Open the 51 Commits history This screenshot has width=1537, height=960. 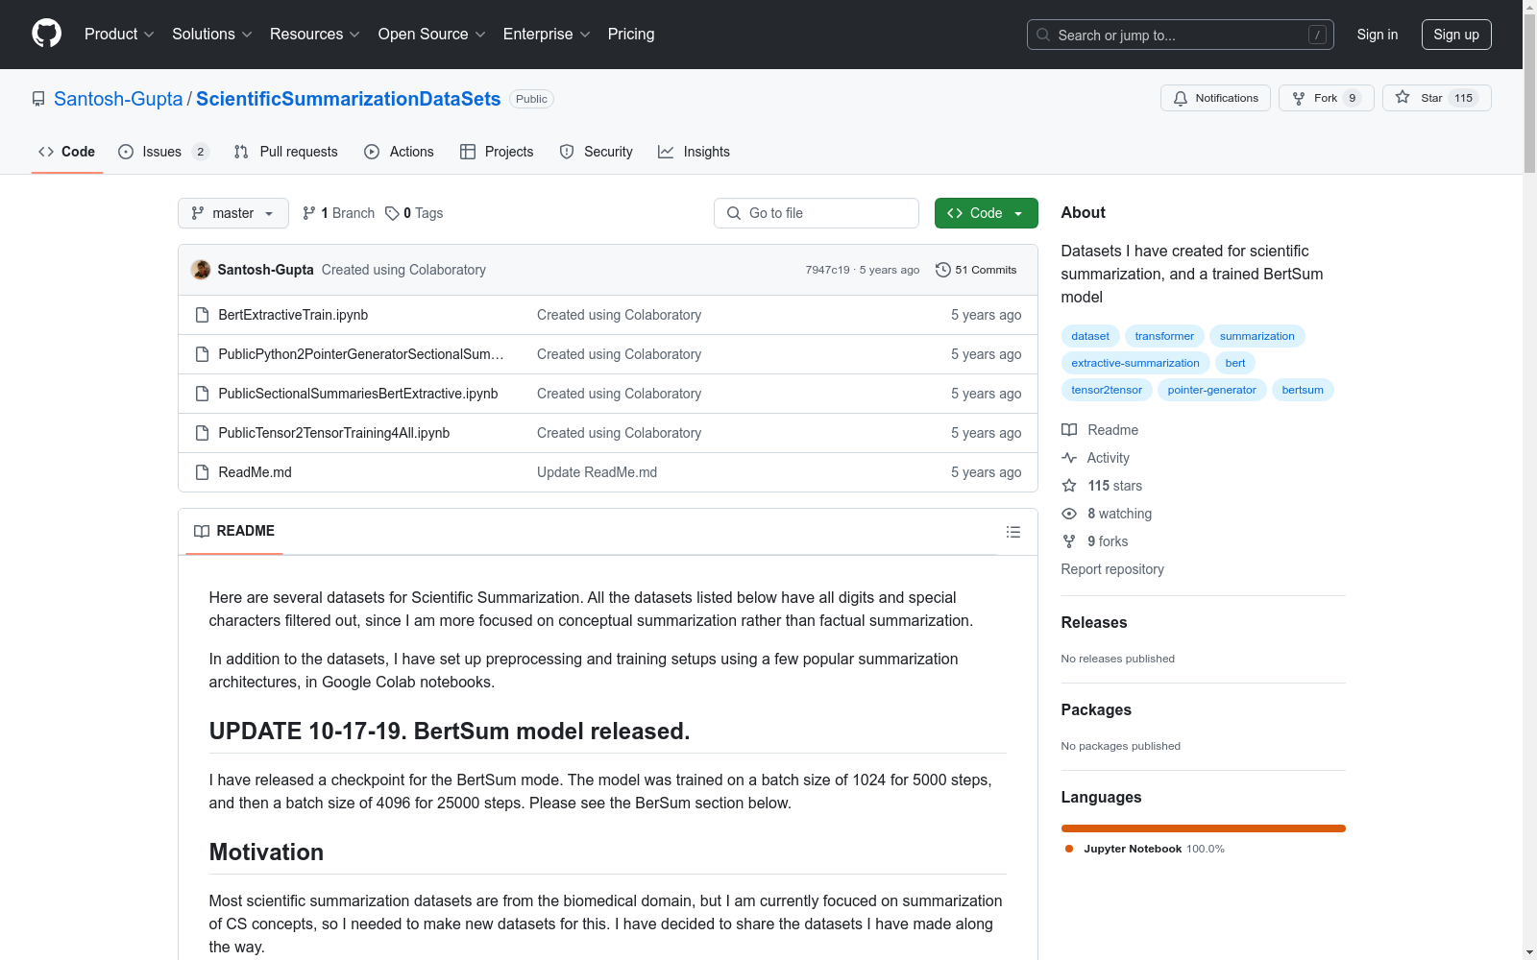click(976, 270)
